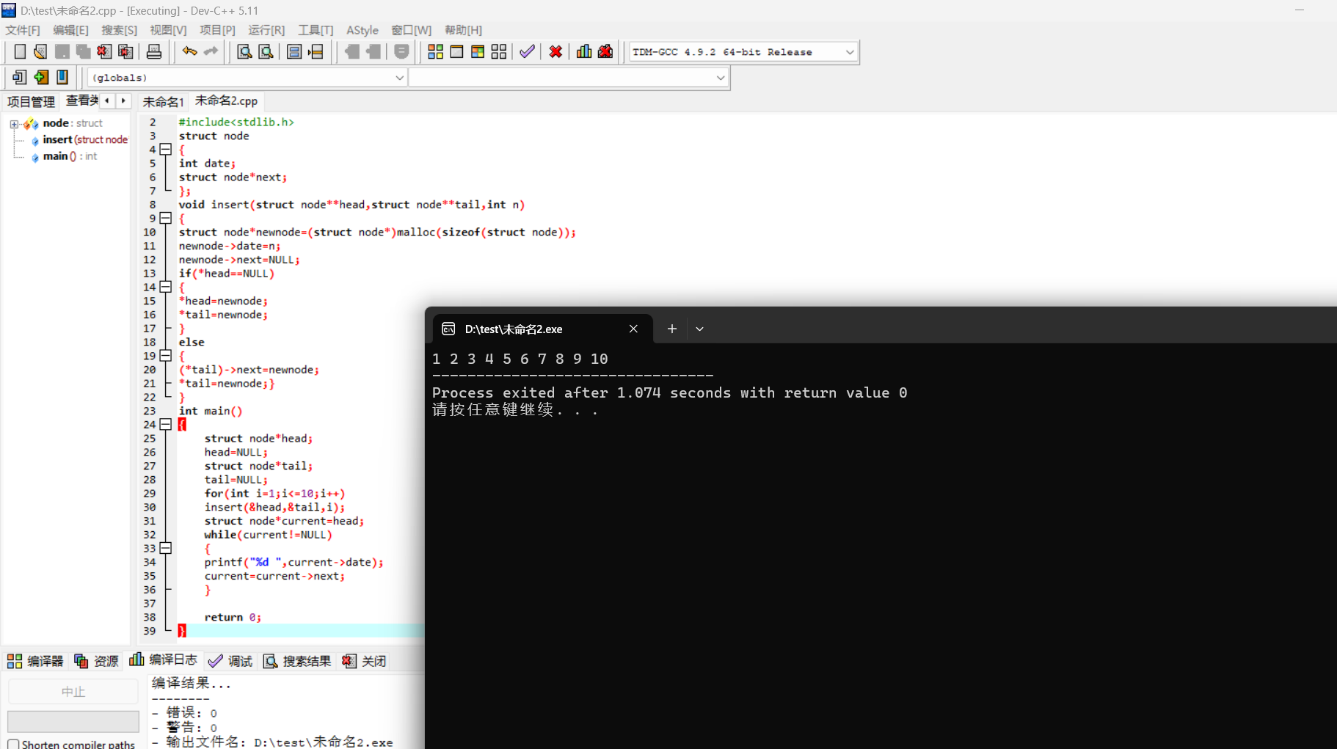Switch to the 项目管理 side panel tab

click(31, 101)
